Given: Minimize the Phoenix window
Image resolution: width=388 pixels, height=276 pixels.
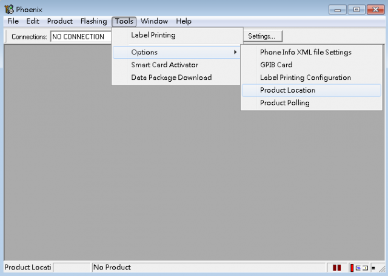Looking at the screenshot, I should coord(337,10).
